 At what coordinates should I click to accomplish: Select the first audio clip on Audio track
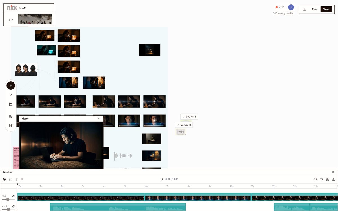point(118,207)
